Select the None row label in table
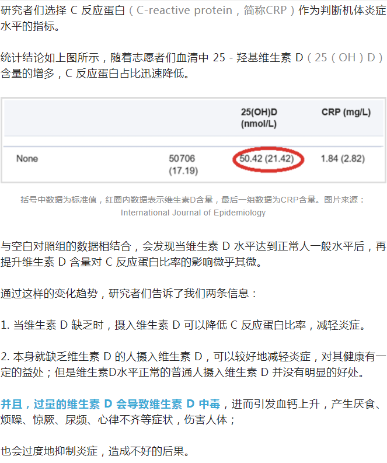Screen dimensions: 387x463 [x=27, y=159]
